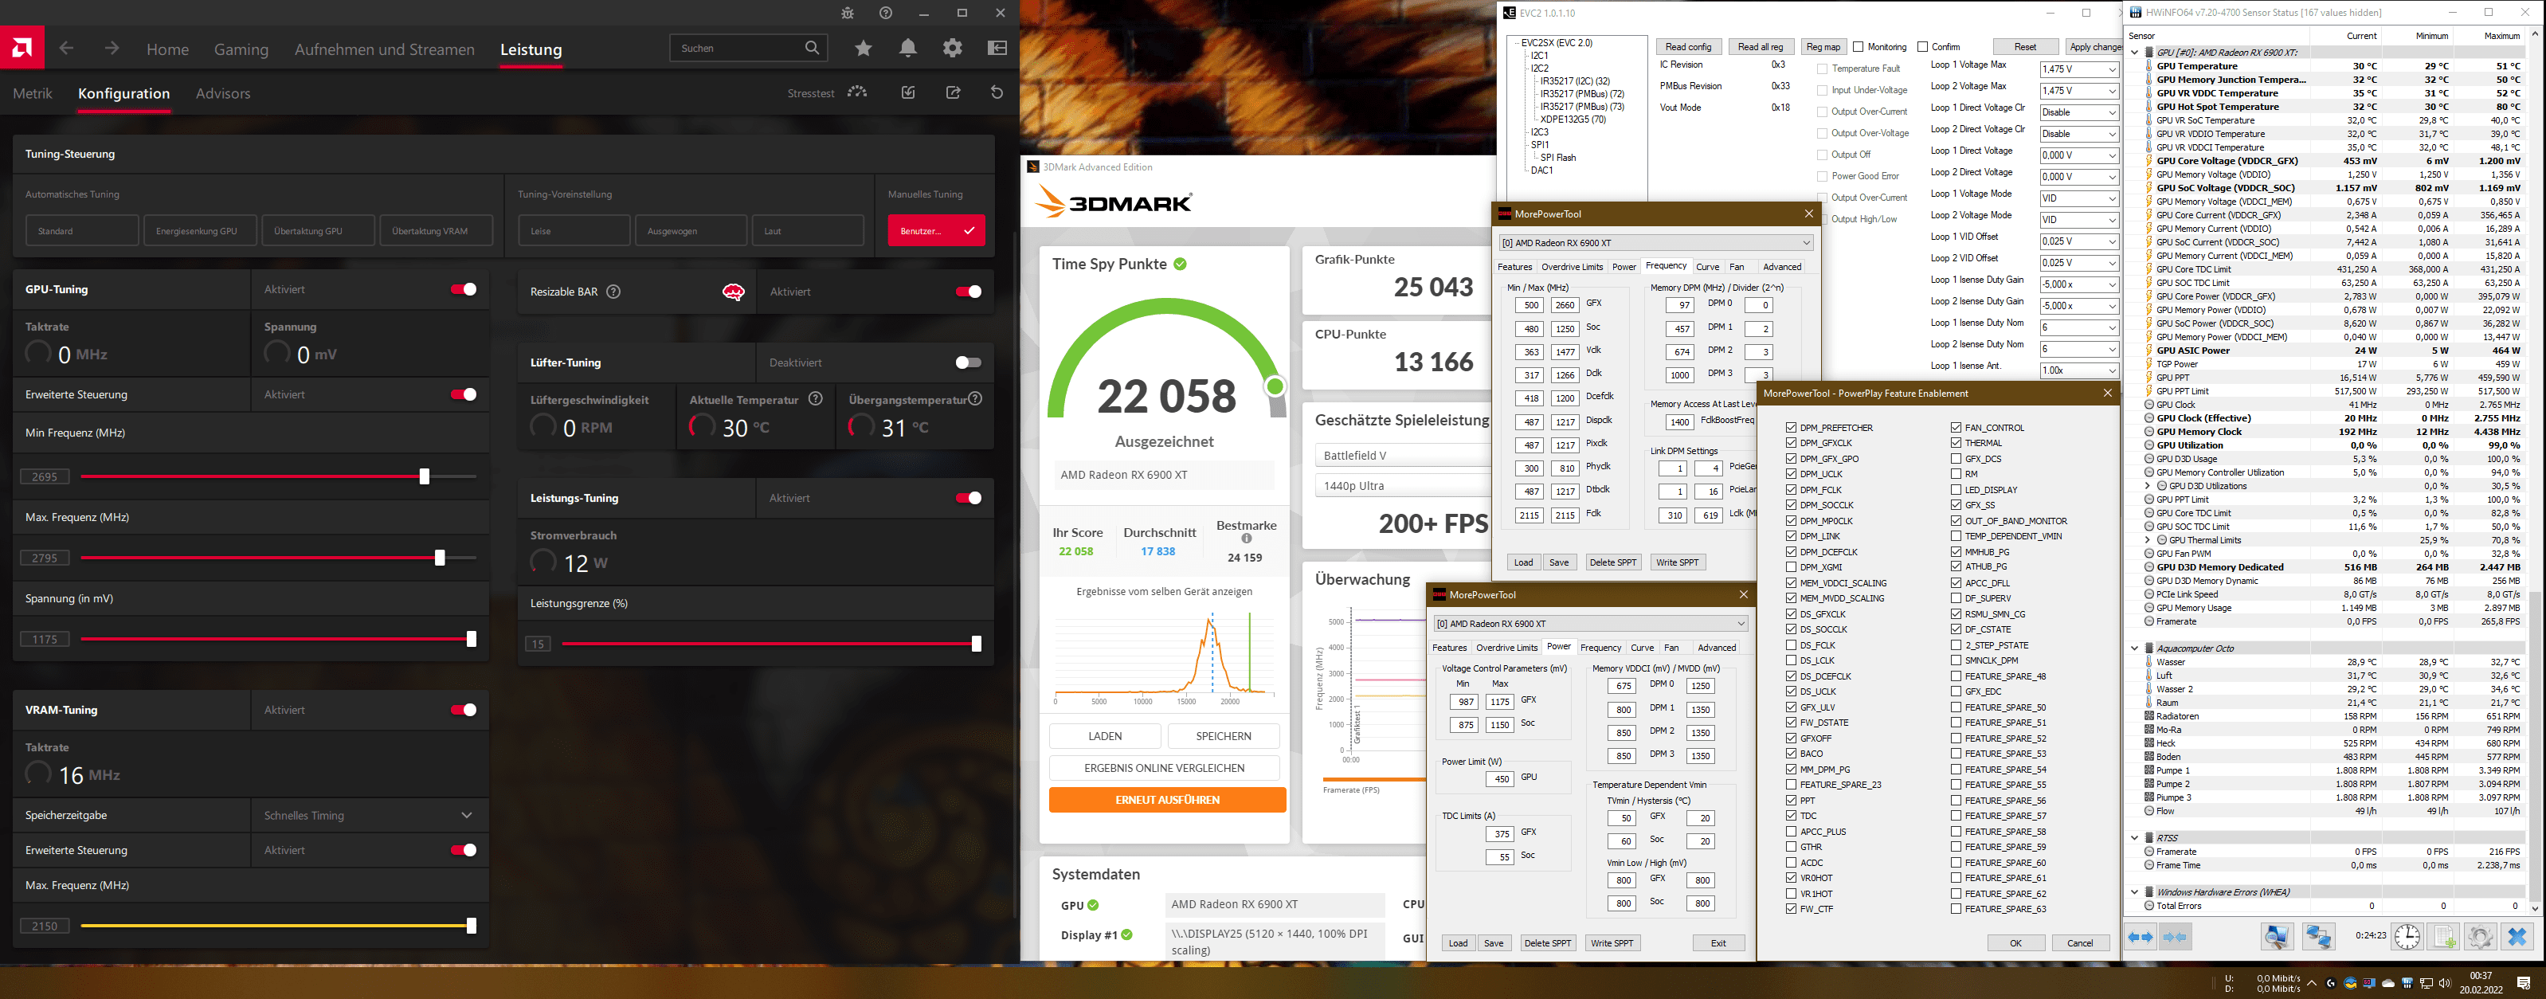Click the bug report icon in AMD Software
2546x999 pixels.
847,13
